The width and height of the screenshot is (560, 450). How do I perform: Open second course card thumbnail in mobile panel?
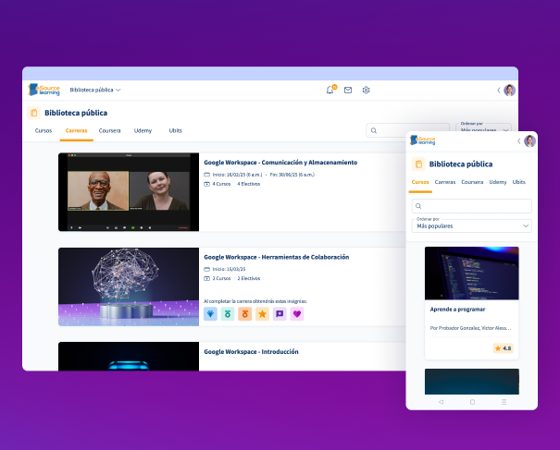coord(472,382)
